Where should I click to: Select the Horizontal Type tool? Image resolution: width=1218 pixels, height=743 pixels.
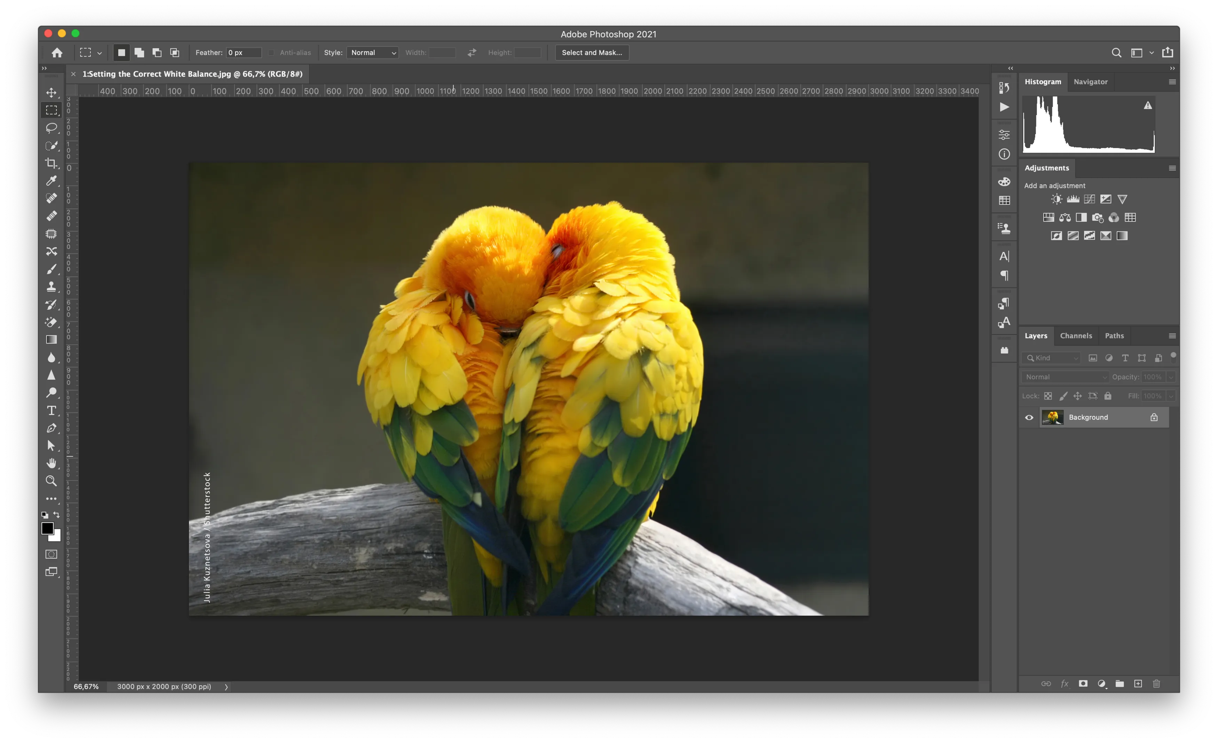52,411
